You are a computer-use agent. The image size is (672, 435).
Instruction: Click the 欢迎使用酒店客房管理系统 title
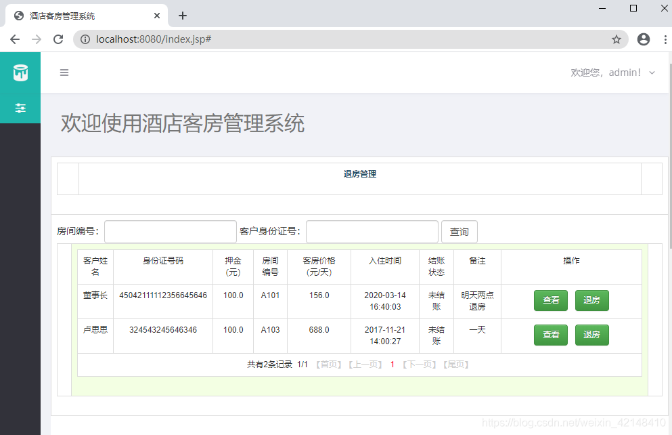coord(183,123)
